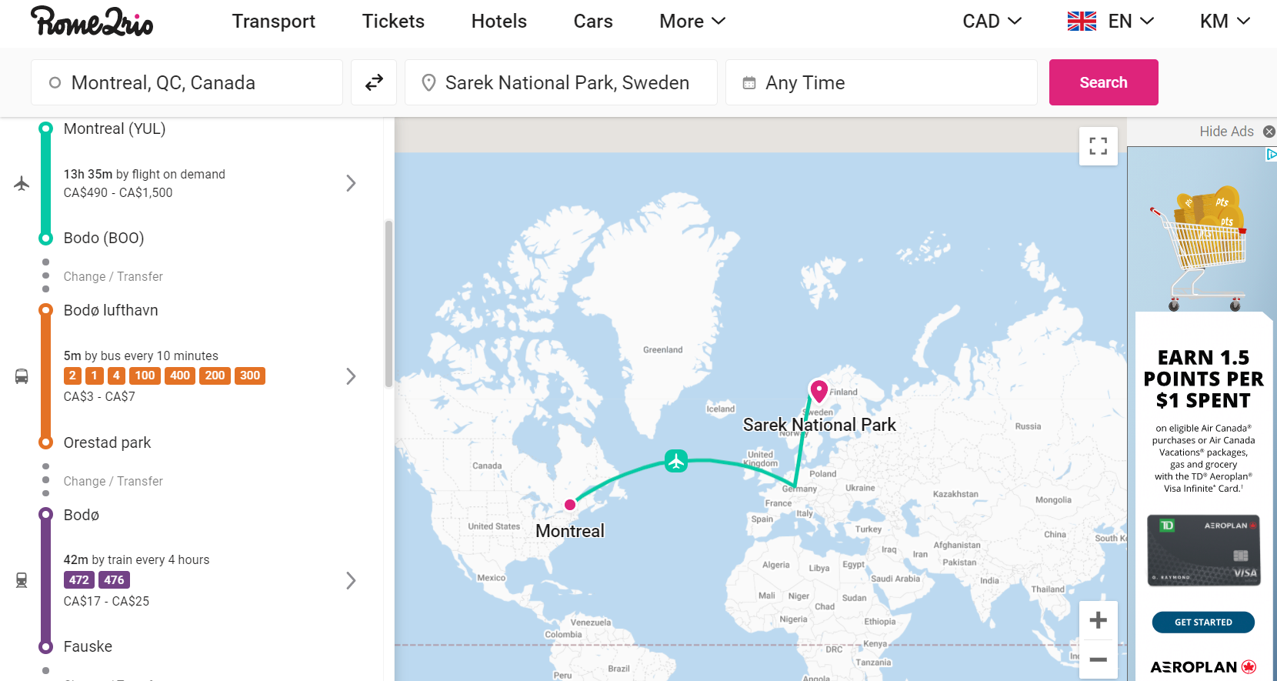Click the Montreal origin marker on map
This screenshot has height=681, width=1277.
570,505
